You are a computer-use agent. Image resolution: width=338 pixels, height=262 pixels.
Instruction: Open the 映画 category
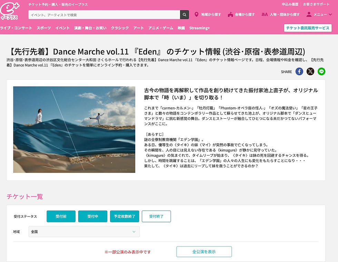[181, 28]
